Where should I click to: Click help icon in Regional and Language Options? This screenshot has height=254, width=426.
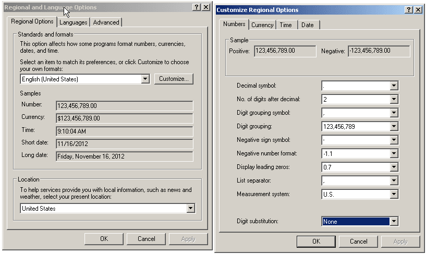click(197, 7)
